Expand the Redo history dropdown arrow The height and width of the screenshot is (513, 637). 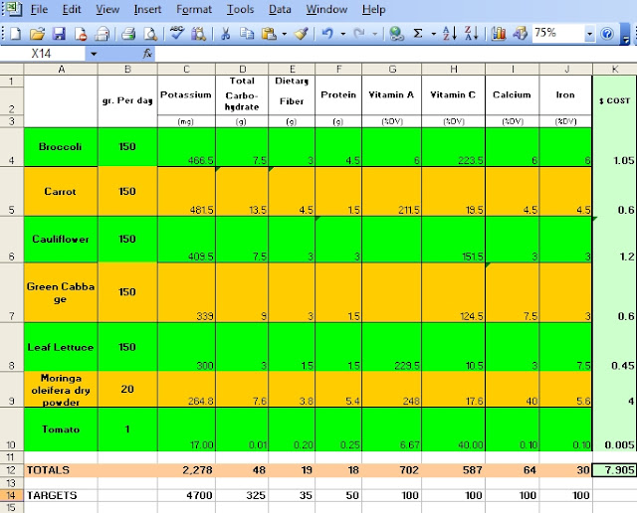click(x=375, y=34)
